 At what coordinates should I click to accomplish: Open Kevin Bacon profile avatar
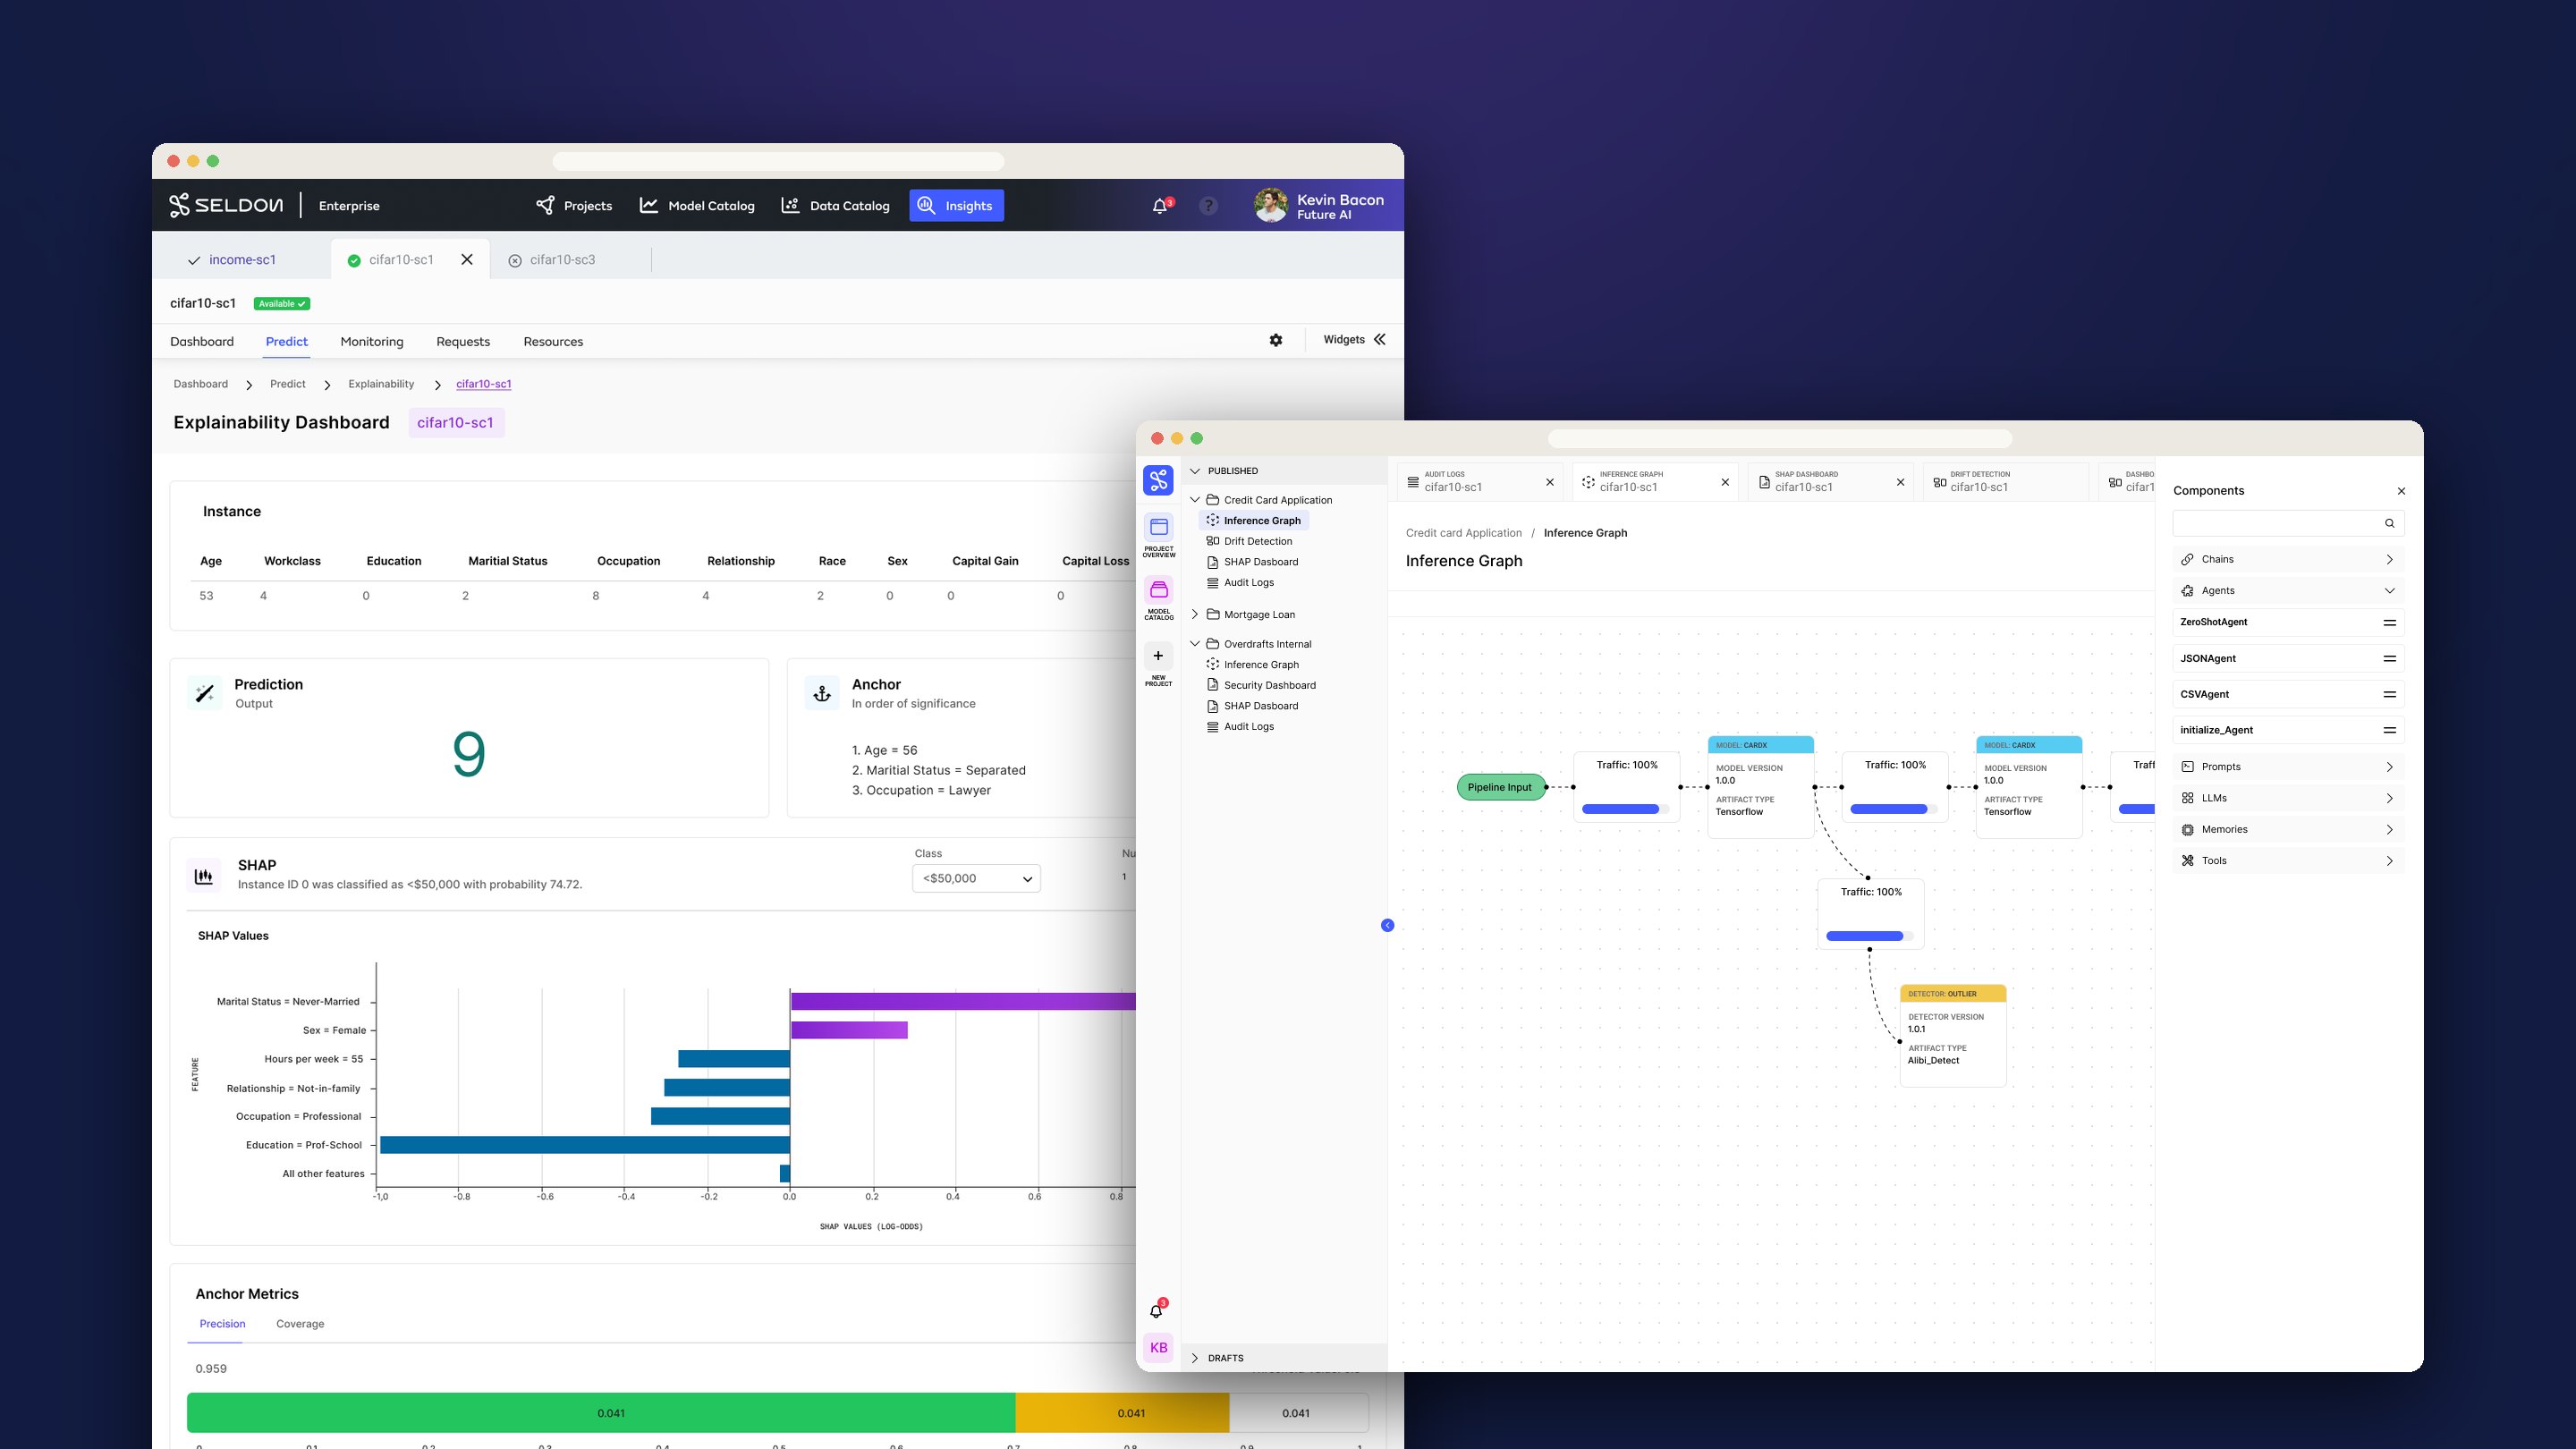(x=1271, y=206)
